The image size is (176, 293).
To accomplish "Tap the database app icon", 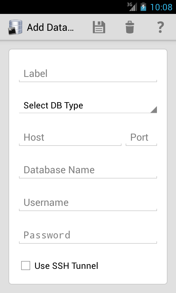I will pyautogui.click(x=15, y=27).
